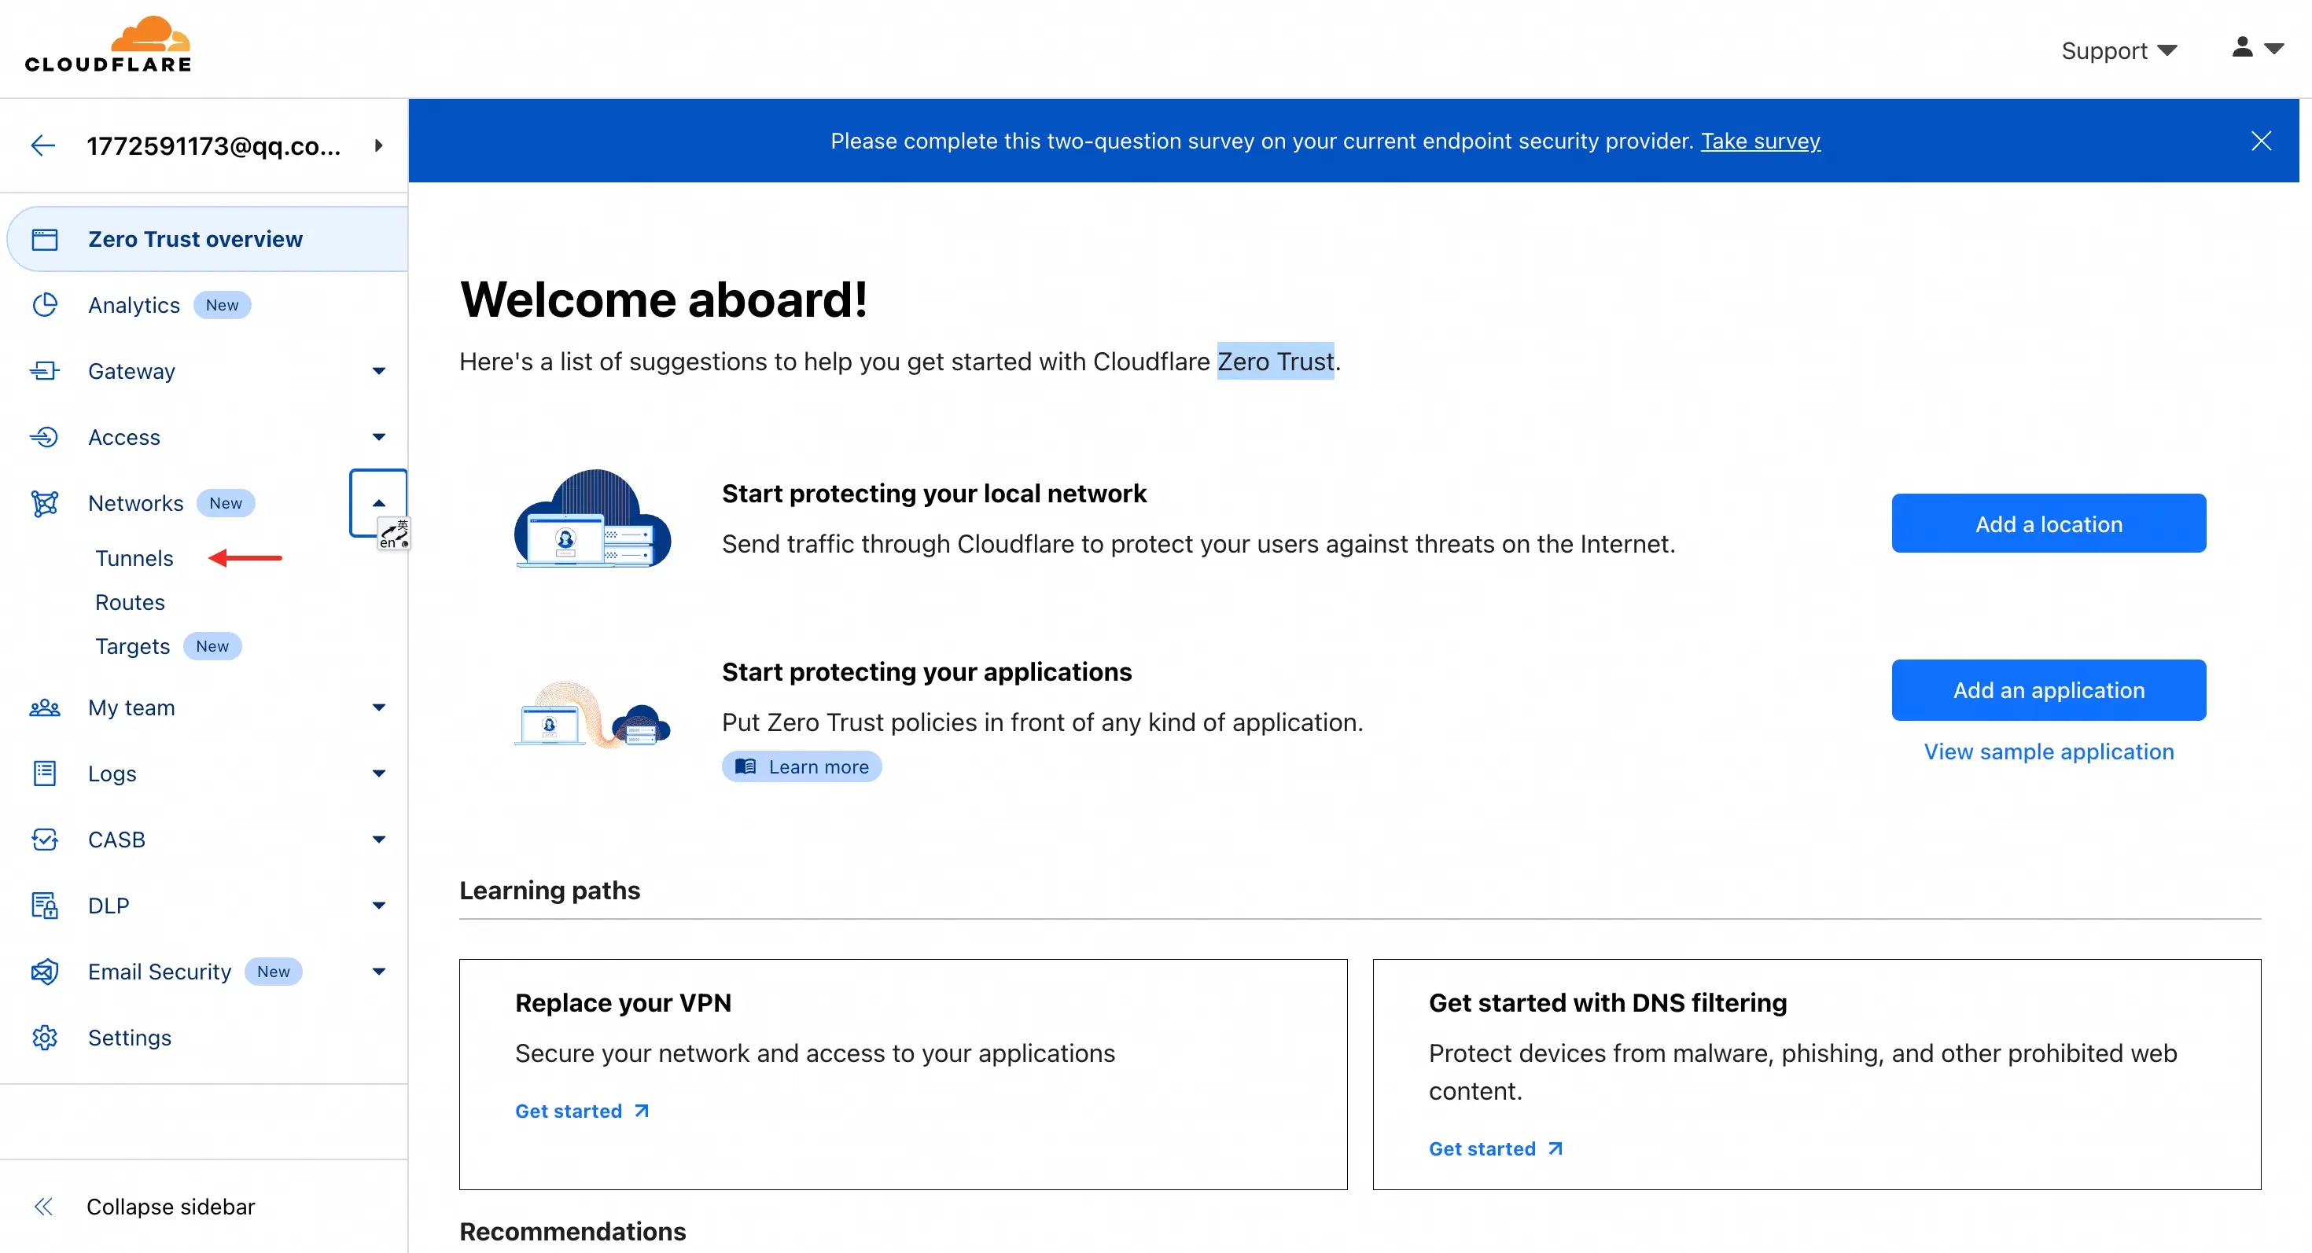Click the New badge next to Analytics
The height and width of the screenshot is (1253, 2312).
[x=223, y=305]
